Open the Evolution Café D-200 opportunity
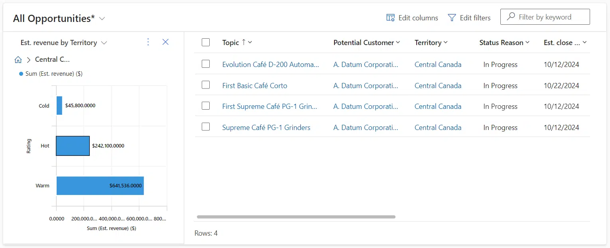Screen dimensions: 610x248 click(x=271, y=64)
